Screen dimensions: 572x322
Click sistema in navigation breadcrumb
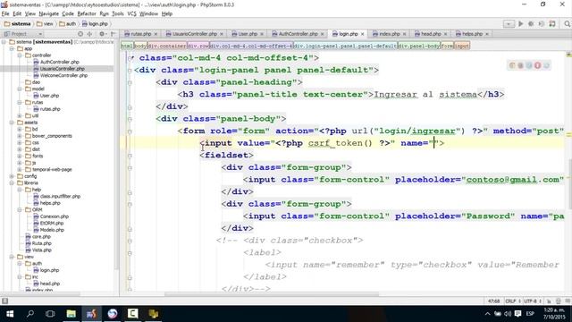[x=18, y=24]
